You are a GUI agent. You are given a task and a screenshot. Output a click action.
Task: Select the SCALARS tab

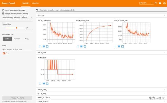tap(26, 3)
